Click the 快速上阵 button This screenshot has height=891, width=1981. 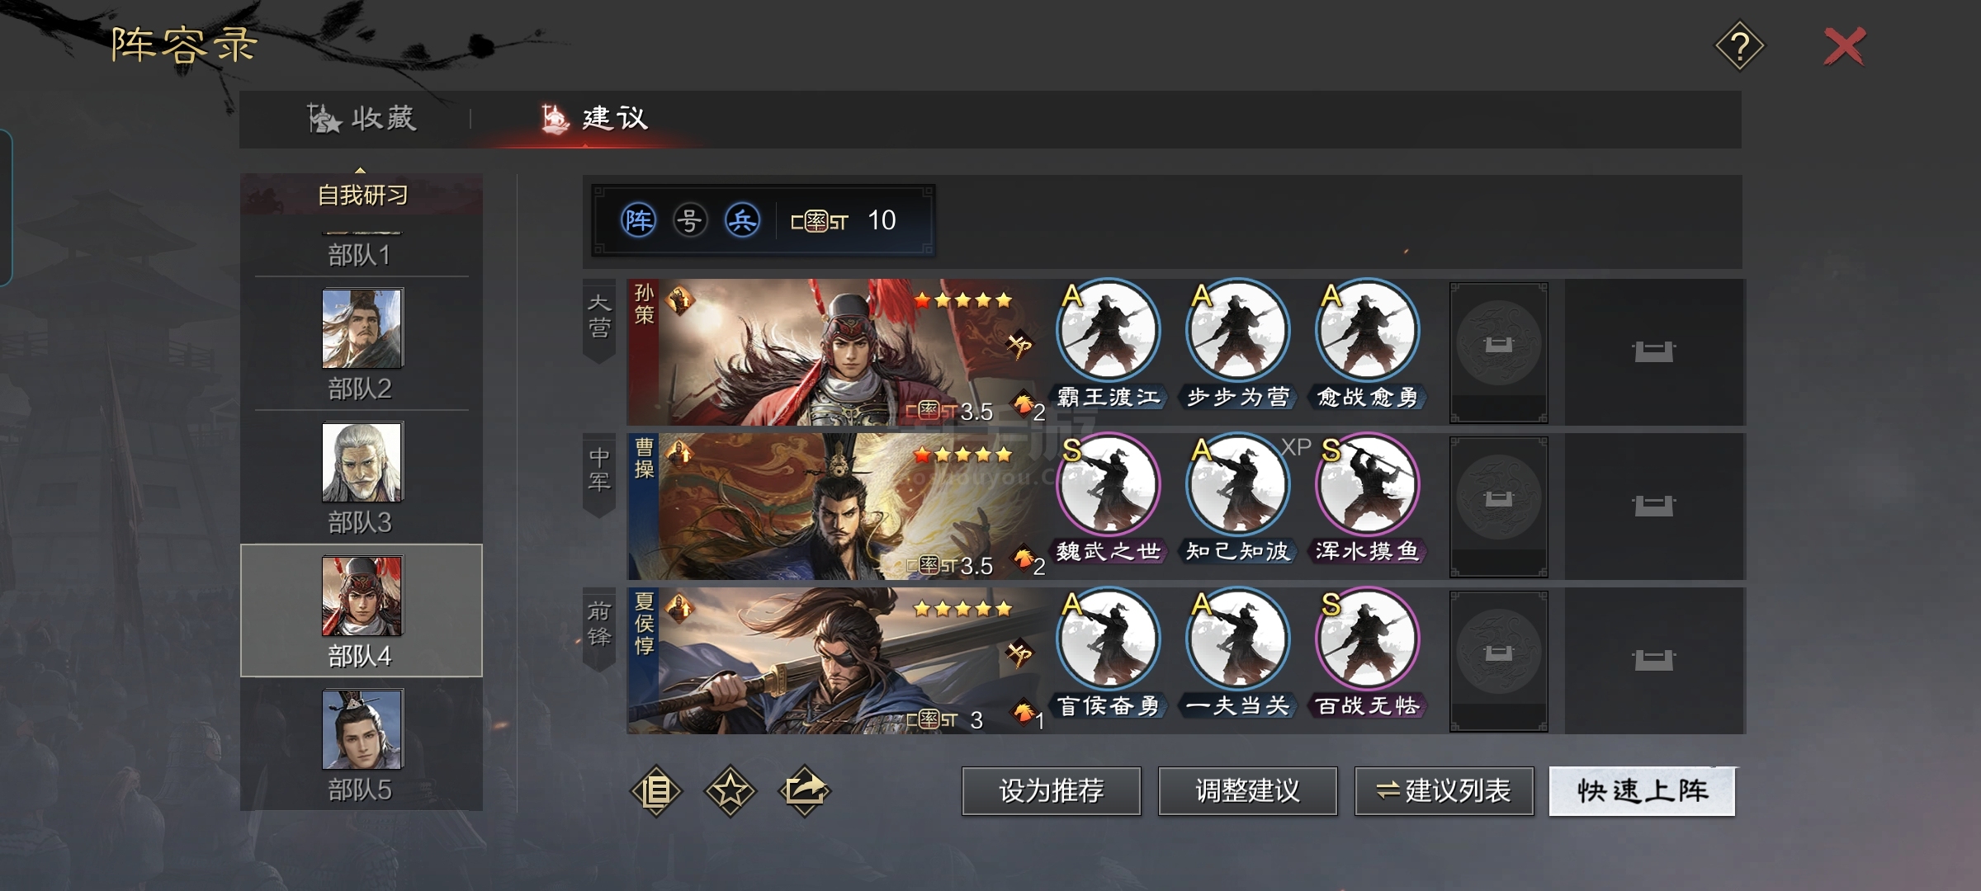click(x=1642, y=791)
